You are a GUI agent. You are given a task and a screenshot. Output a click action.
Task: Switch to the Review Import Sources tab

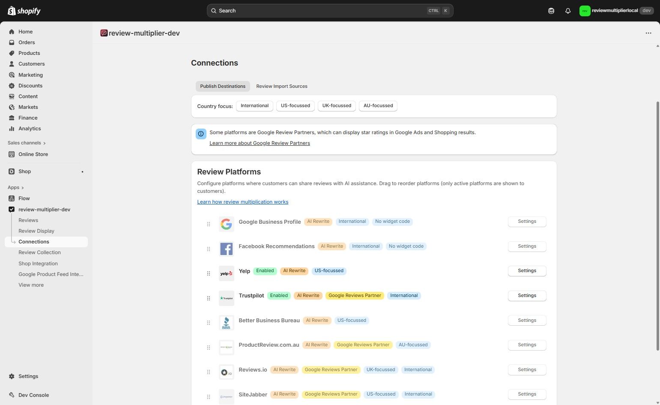click(282, 86)
